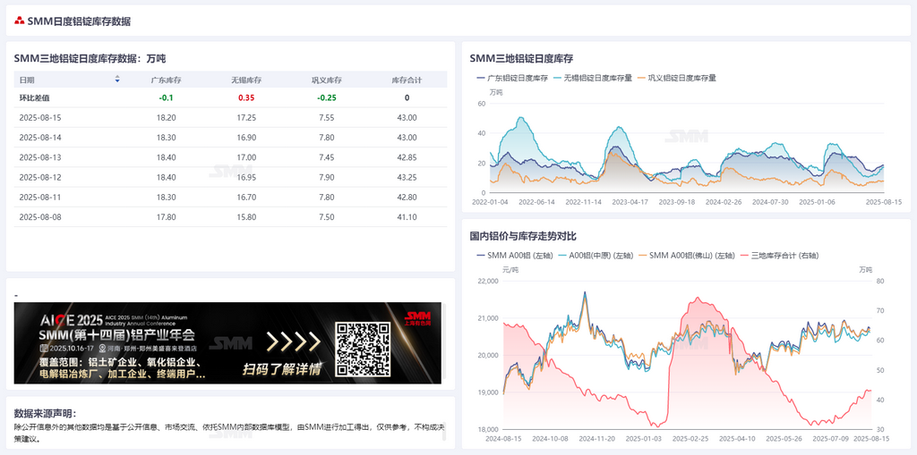Click the 国内铝价与库存走势对比 chart title
This screenshot has height=455, width=917.
click(523, 236)
